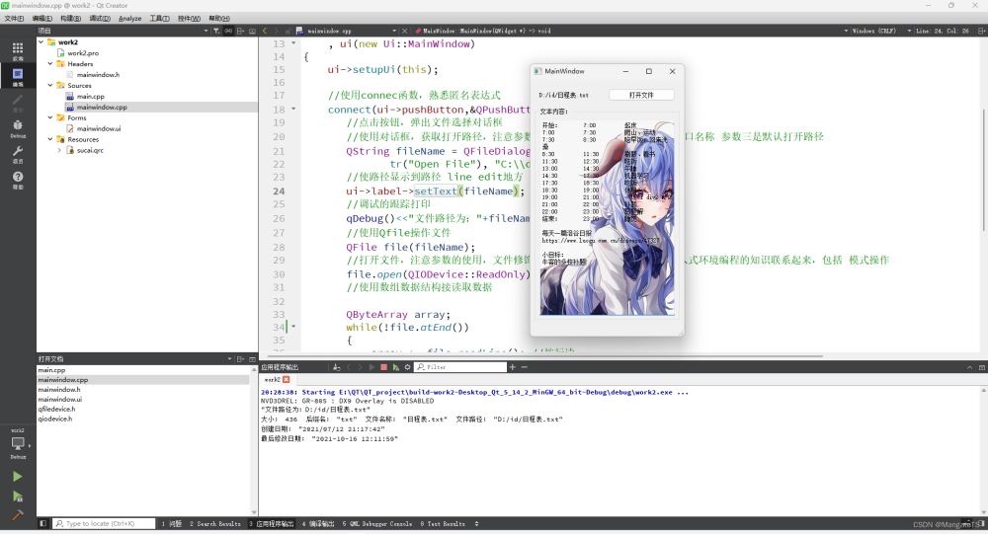Switch to the Search Results output tab

pos(215,523)
